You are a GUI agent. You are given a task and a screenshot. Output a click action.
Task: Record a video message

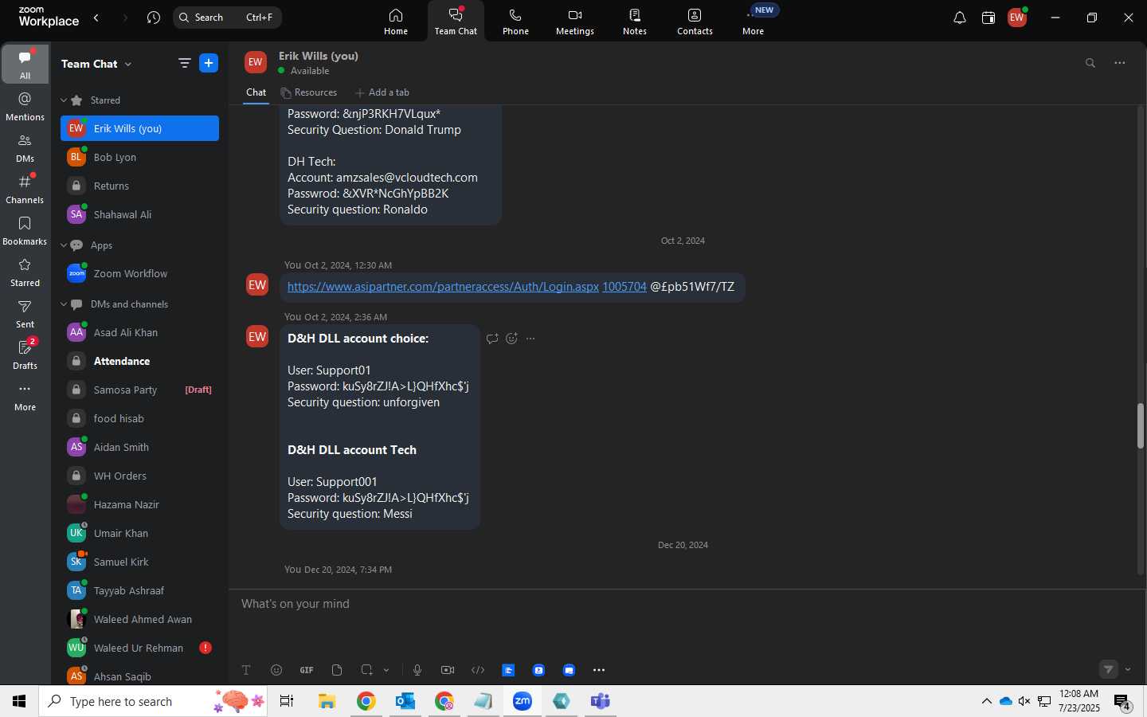tap(448, 670)
